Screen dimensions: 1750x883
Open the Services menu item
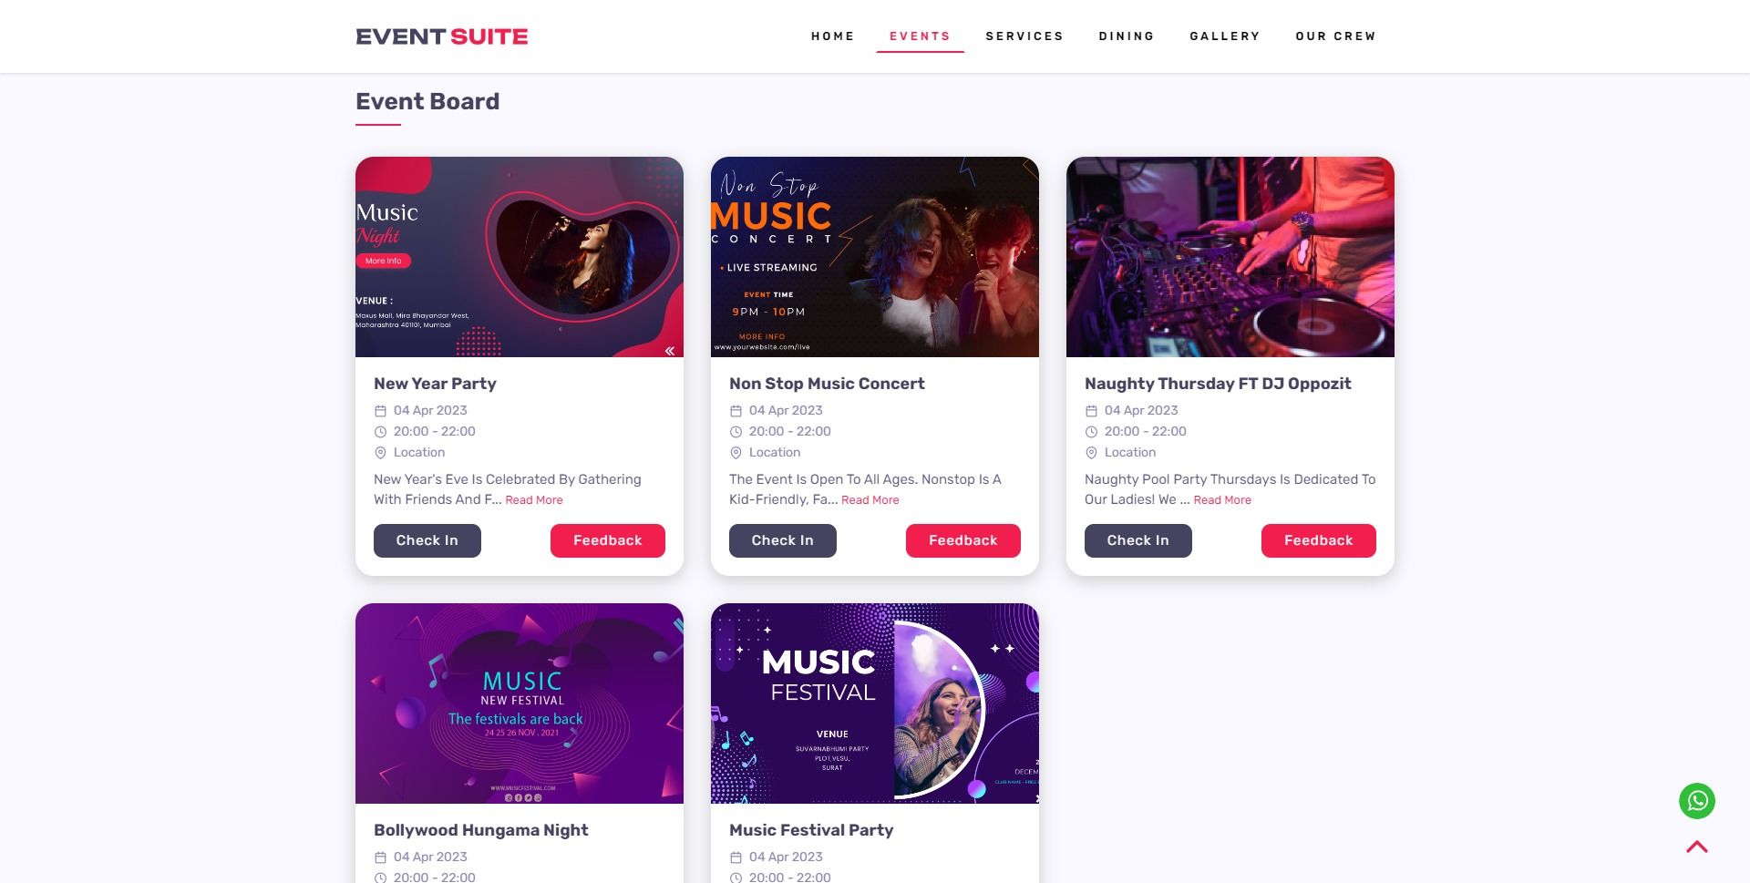(x=1024, y=36)
